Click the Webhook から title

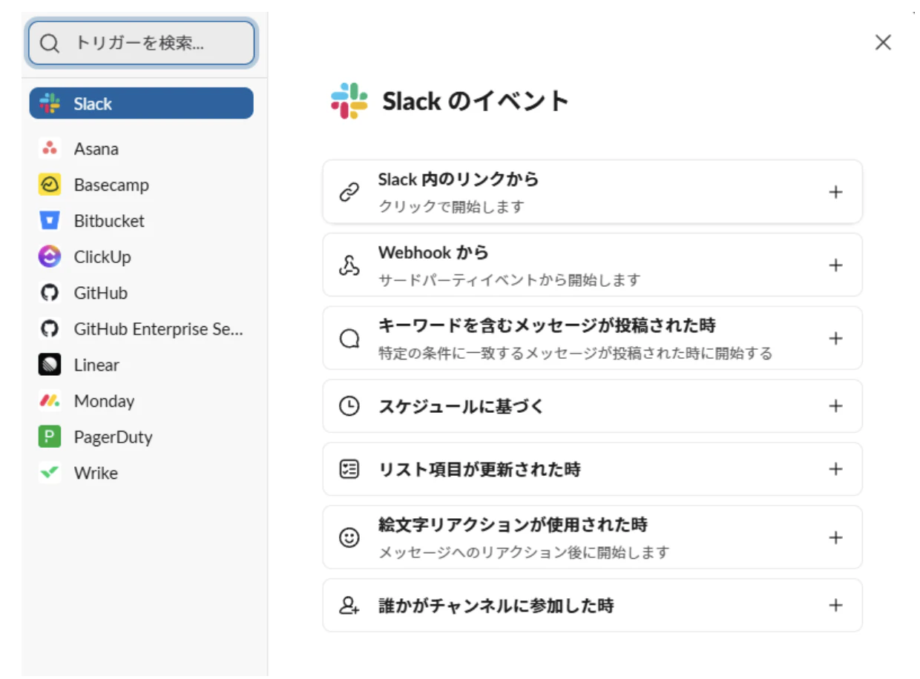[433, 253]
